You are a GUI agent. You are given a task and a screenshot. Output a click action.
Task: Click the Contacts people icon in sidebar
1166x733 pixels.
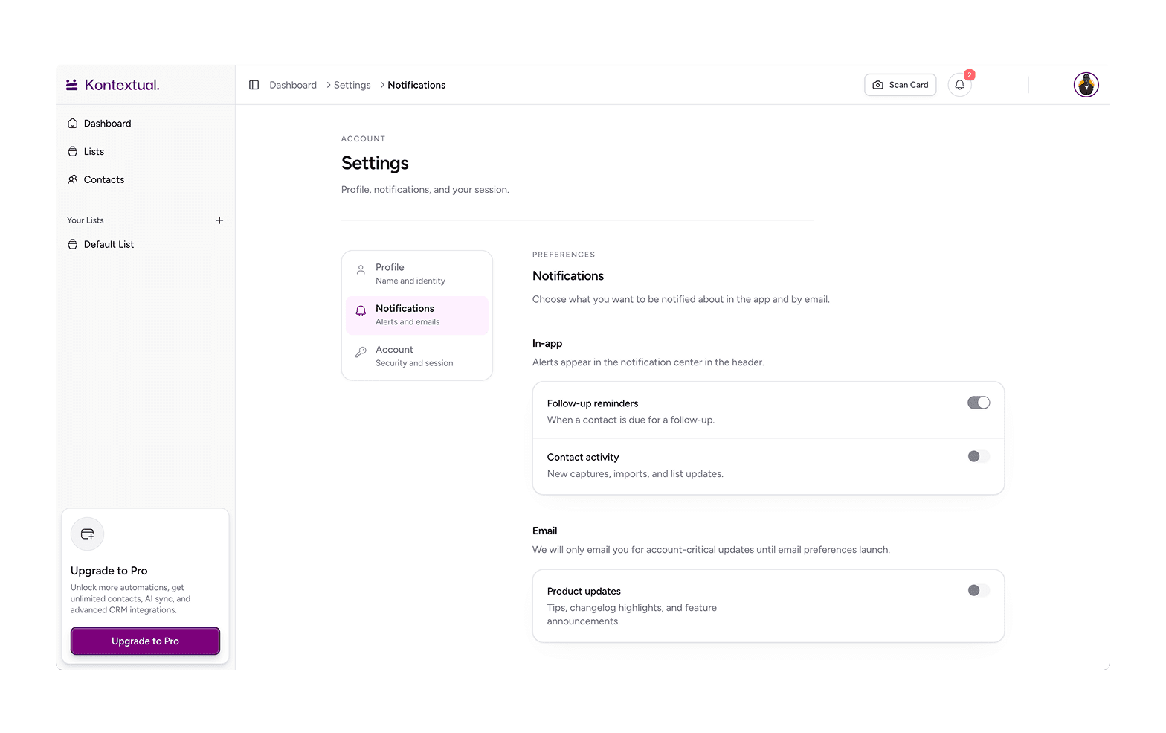pos(72,179)
